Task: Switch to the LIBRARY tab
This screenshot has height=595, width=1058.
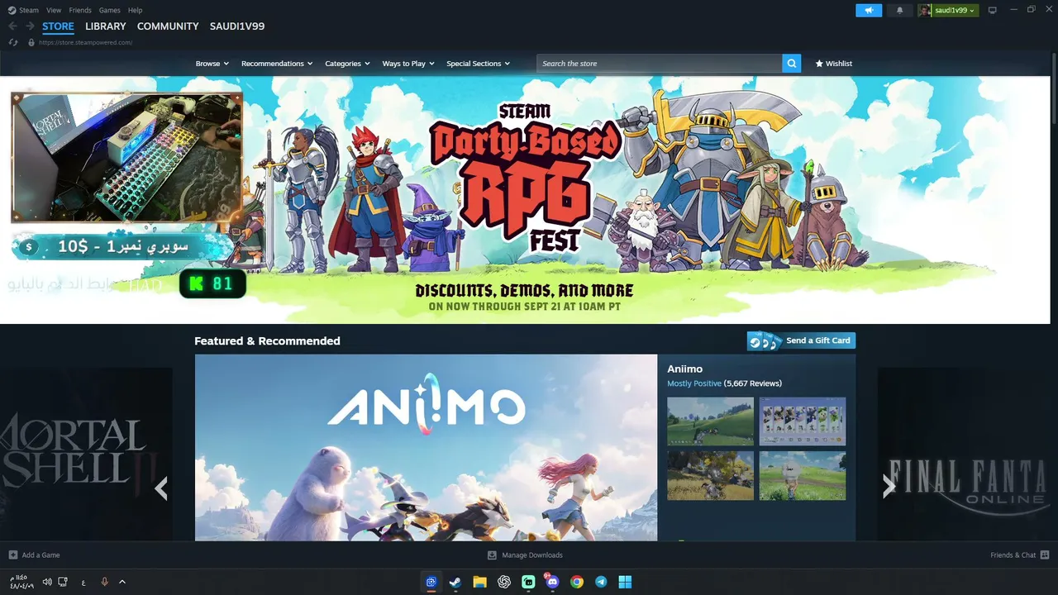Action: click(x=106, y=26)
